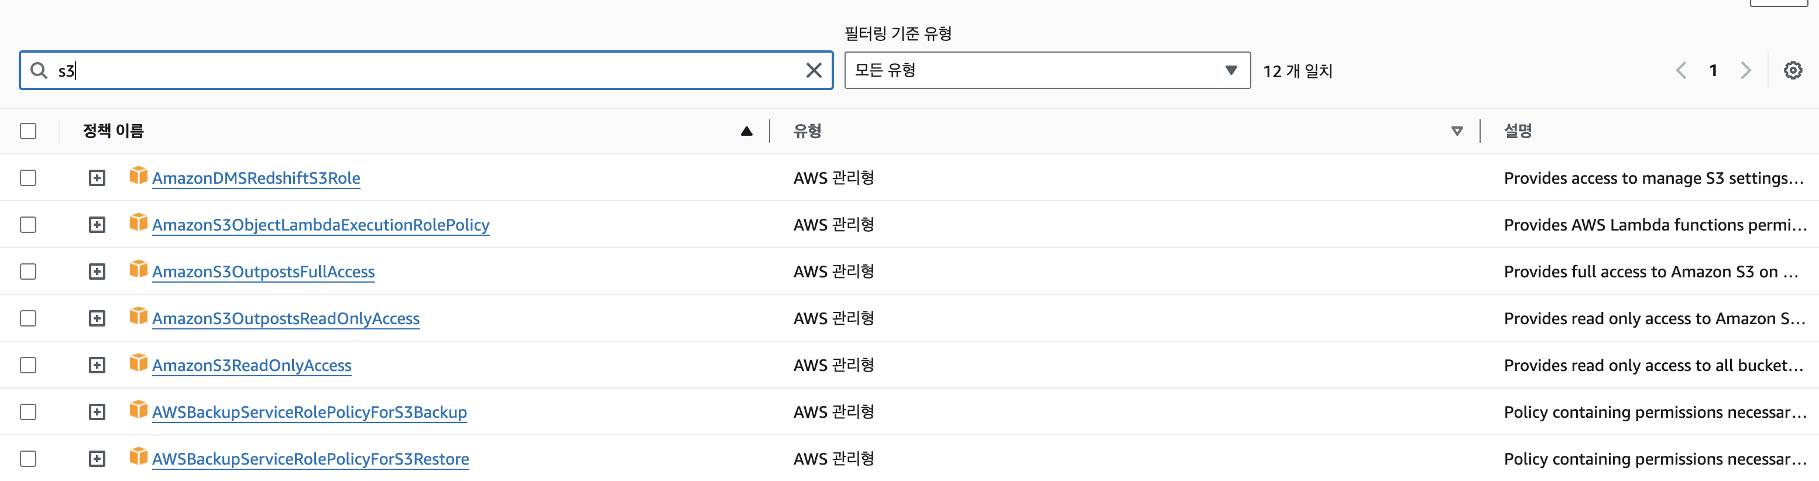Expand AmazonS3ReadOnlyAccess policy details
The width and height of the screenshot is (1819, 481).
click(x=97, y=365)
